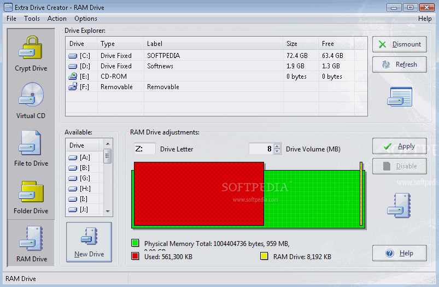Open the Virtual CD section
Image resolution: width=439 pixels, height=287 pixels.
(31, 101)
